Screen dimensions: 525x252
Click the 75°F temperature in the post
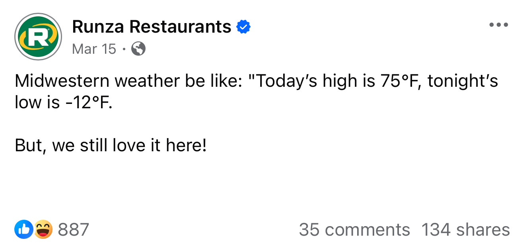[x=398, y=81]
